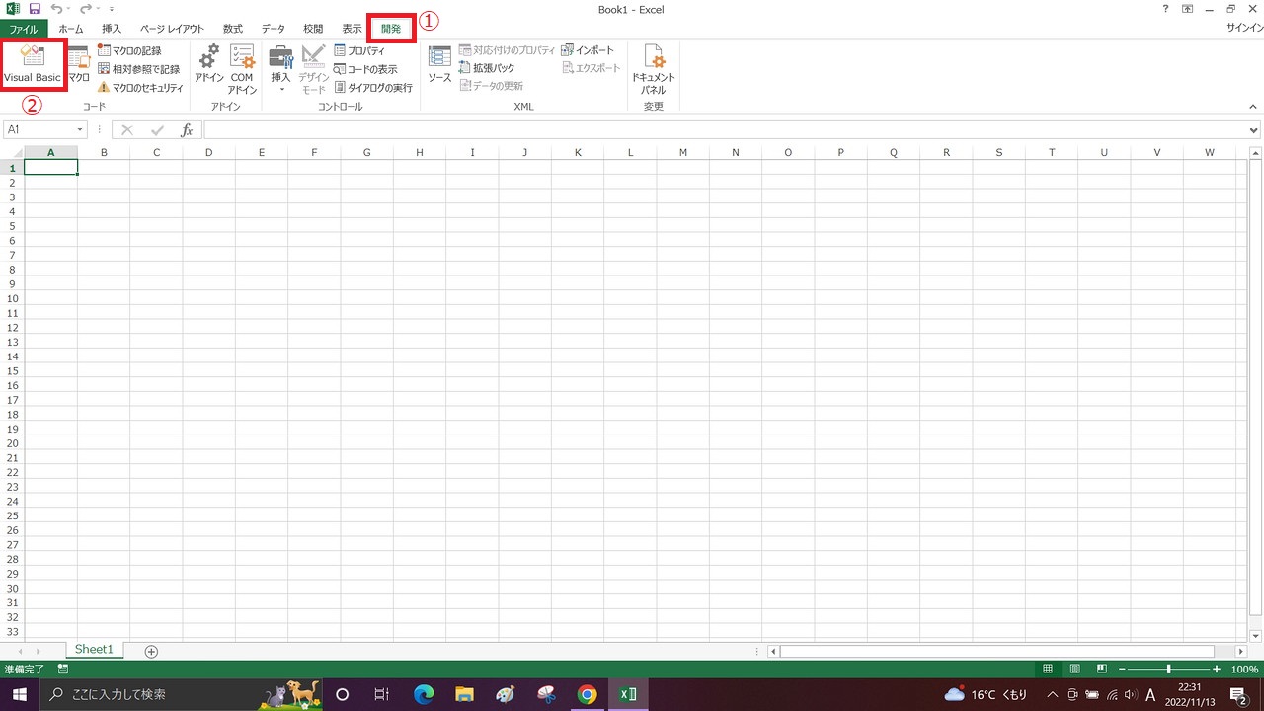Save the workbook using quick access icon
Image resolution: width=1264 pixels, height=711 pixels.
[x=35, y=9]
